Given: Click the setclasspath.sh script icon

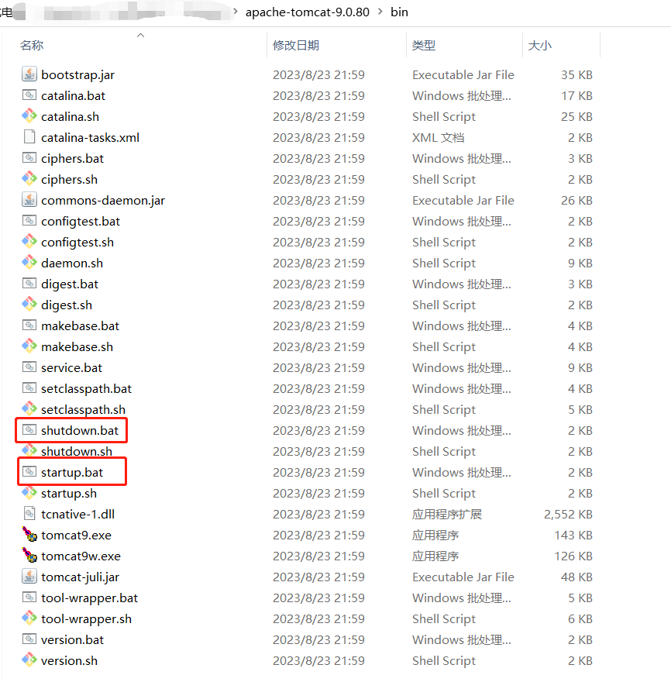Looking at the screenshot, I should click(x=29, y=409).
